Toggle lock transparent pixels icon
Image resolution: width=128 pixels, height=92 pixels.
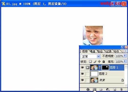point(90,61)
